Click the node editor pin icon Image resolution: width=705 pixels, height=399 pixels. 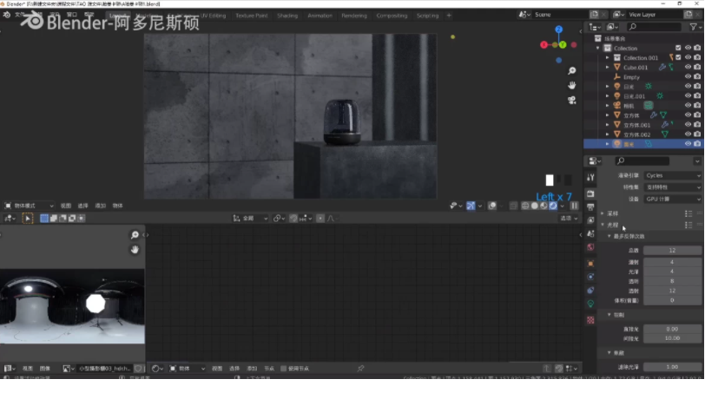tap(360, 369)
